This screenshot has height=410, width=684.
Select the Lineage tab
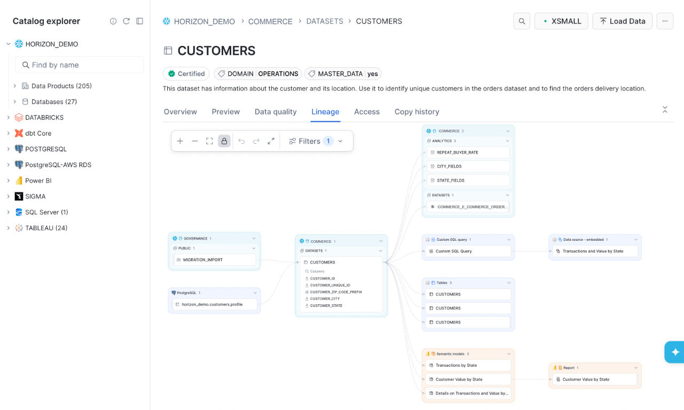(326, 112)
